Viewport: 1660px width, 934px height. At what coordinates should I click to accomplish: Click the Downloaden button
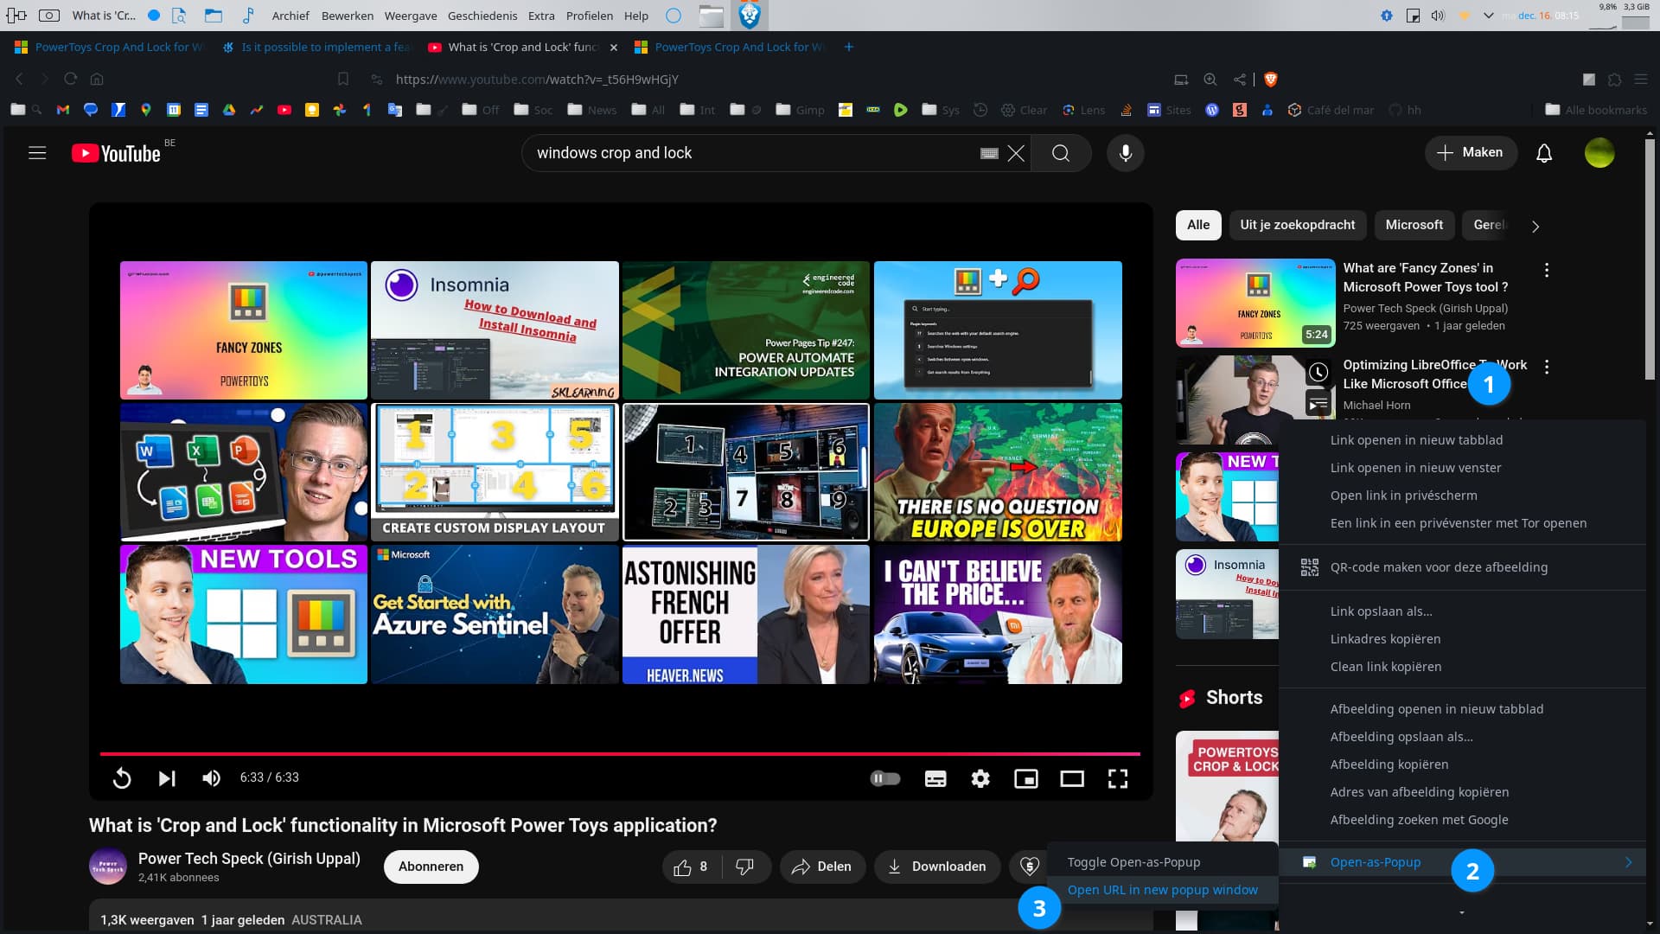coord(936,867)
